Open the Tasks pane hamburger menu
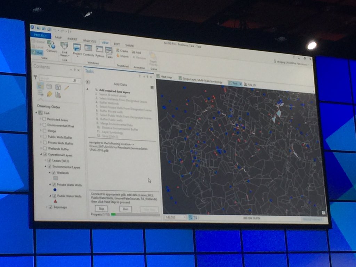 (152, 88)
